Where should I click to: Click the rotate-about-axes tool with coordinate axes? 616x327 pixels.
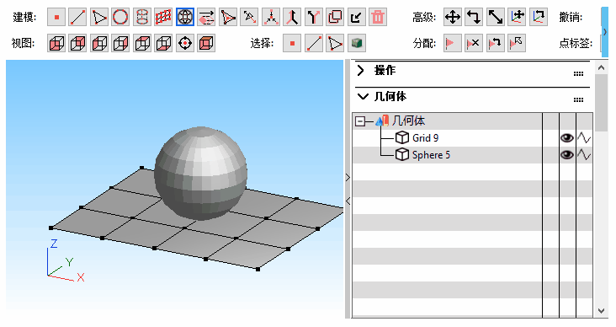[x=539, y=17]
